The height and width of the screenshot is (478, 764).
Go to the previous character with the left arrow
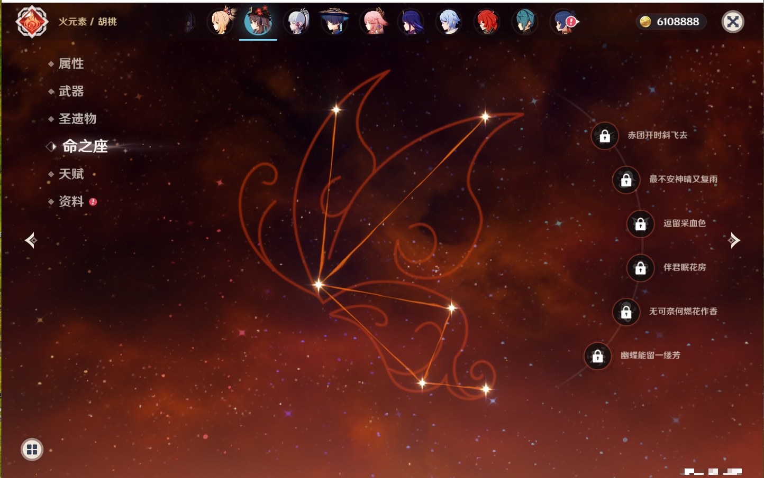(x=31, y=240)
